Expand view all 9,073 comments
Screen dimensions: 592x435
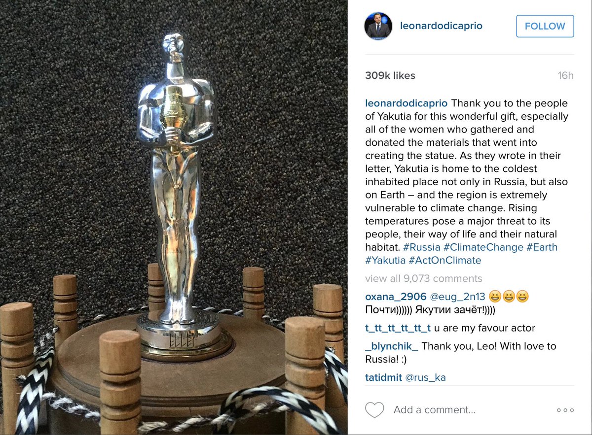tap(424, 278)
